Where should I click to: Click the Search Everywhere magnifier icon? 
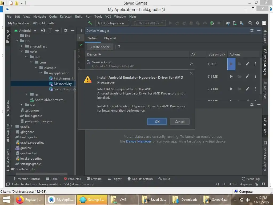(x=250, y=23)
